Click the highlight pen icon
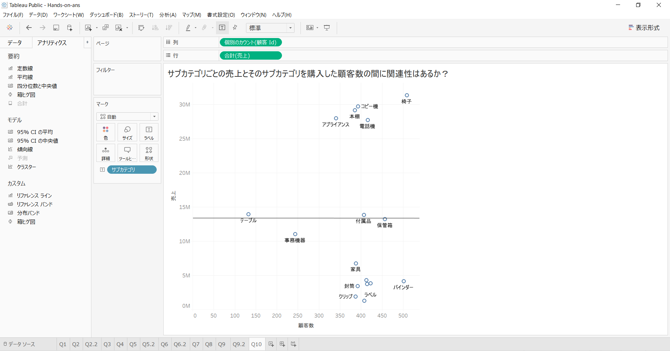This screenshot has width=670, height=351. pyautogui.click(x=188, y=28)
